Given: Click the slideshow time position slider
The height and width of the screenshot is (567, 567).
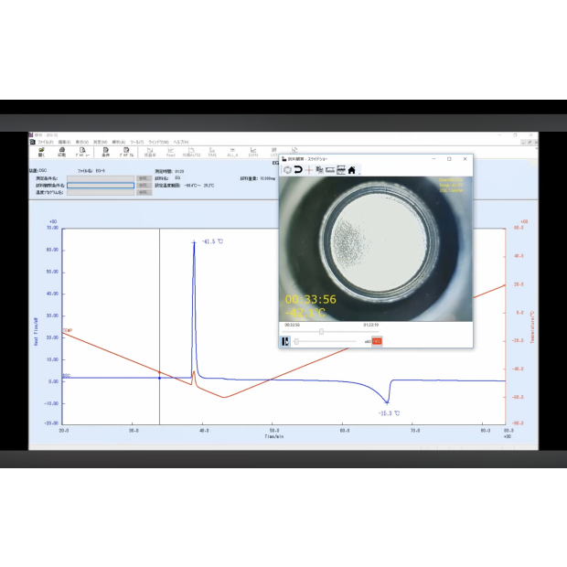Looking at the screenshot, I should tap(321, 331).
